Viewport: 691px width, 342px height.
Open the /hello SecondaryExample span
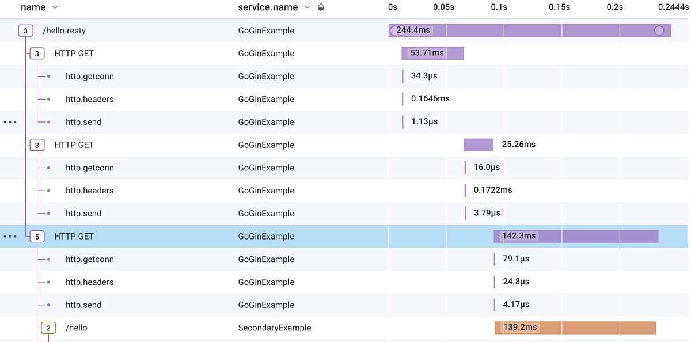pyautogui.click(x=77, y=328)
